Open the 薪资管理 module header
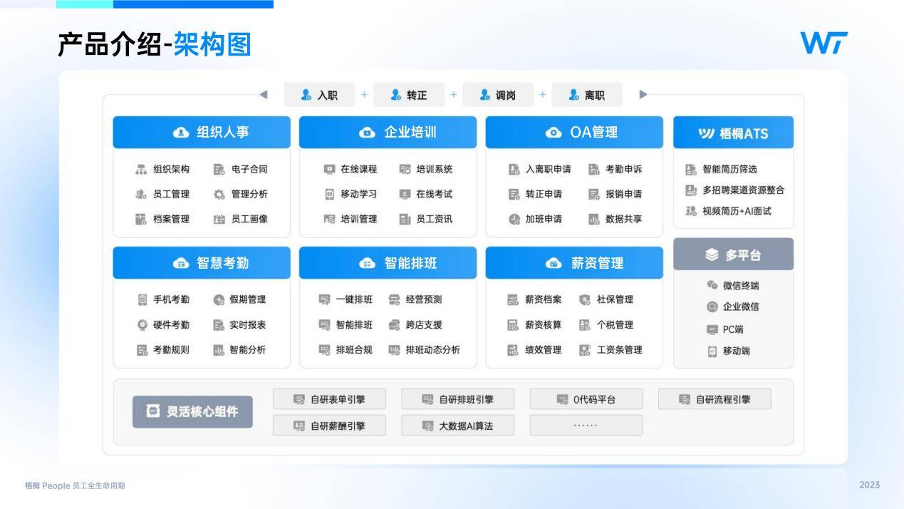Screen dimensions: 904x509 click(574, 263)
